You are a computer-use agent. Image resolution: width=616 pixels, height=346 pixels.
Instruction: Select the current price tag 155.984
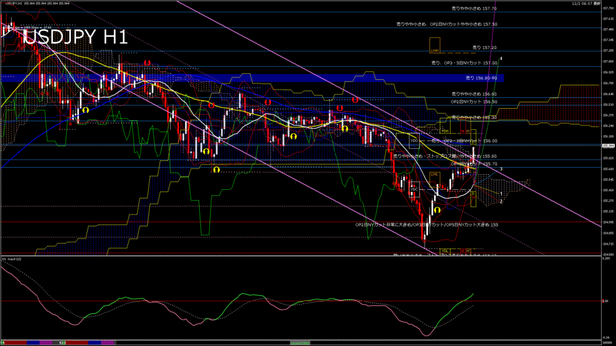[607, 145]
